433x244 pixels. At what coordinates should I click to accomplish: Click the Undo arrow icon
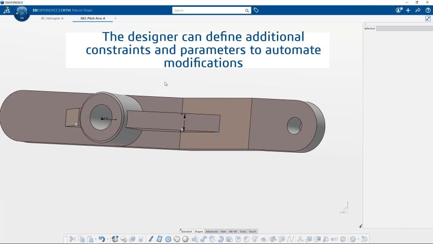click(101, 239)
